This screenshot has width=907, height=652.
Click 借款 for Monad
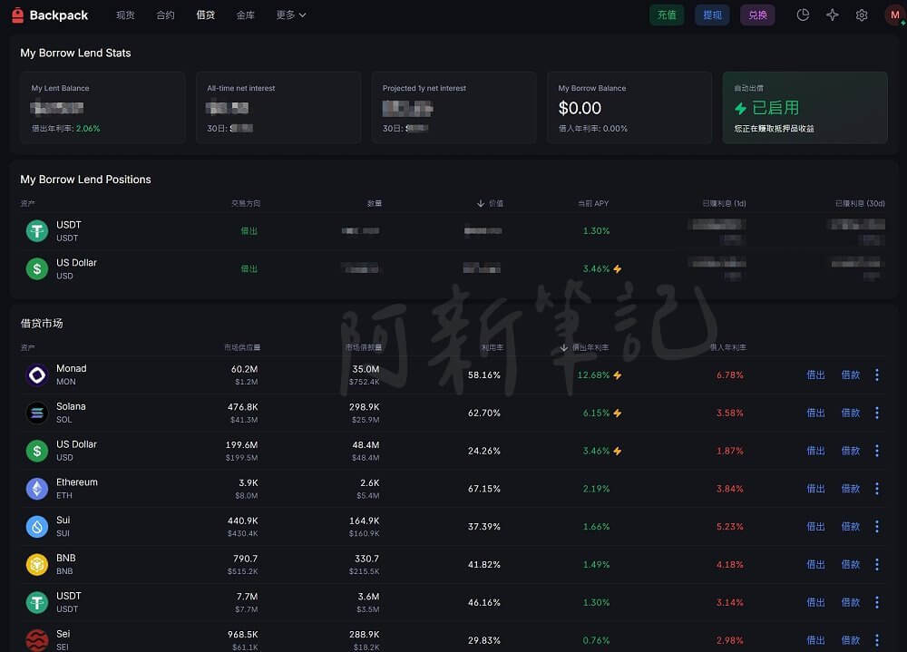pyautogui.click(x=851, y=375)
